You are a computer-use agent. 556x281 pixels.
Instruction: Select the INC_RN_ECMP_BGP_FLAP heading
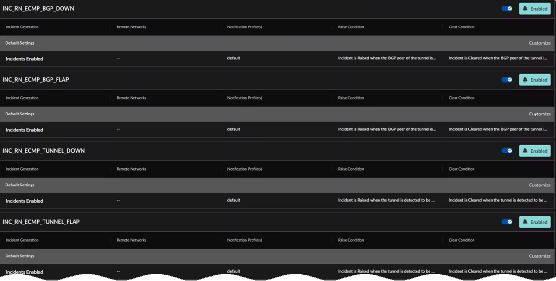(36, 80)
